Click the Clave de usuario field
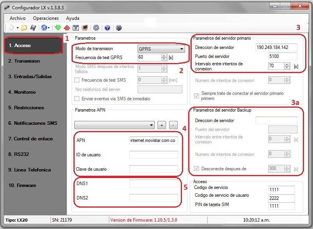 [154, 169]
